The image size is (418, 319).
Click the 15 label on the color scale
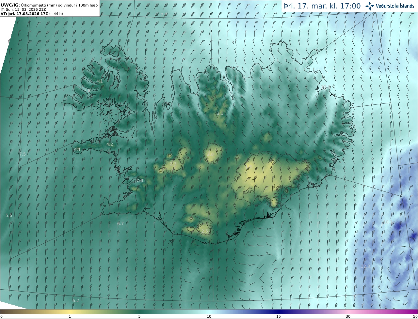279,316
